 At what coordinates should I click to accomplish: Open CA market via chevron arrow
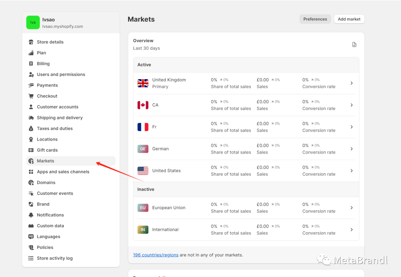[x=352, y=105]
